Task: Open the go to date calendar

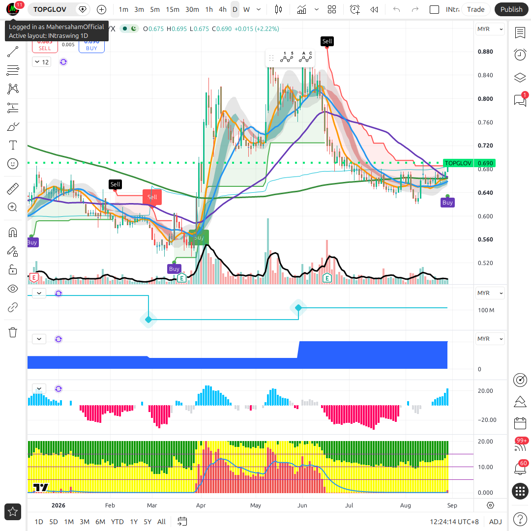Action: 182,522
